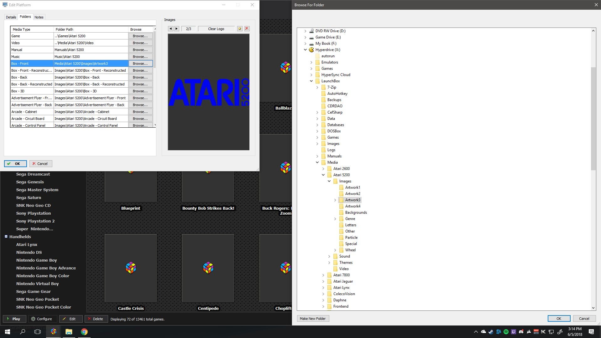This screenshot has height=338, width=601.
Task: Browse for the Game folder path
Action: pos(140,36)
